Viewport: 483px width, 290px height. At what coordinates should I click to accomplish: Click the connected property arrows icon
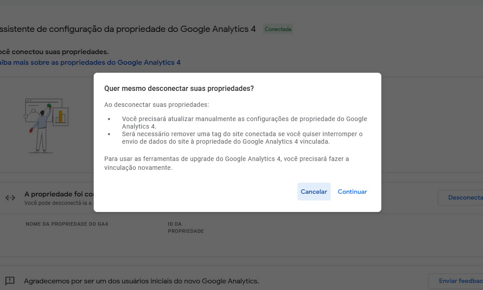coord(10,198)
